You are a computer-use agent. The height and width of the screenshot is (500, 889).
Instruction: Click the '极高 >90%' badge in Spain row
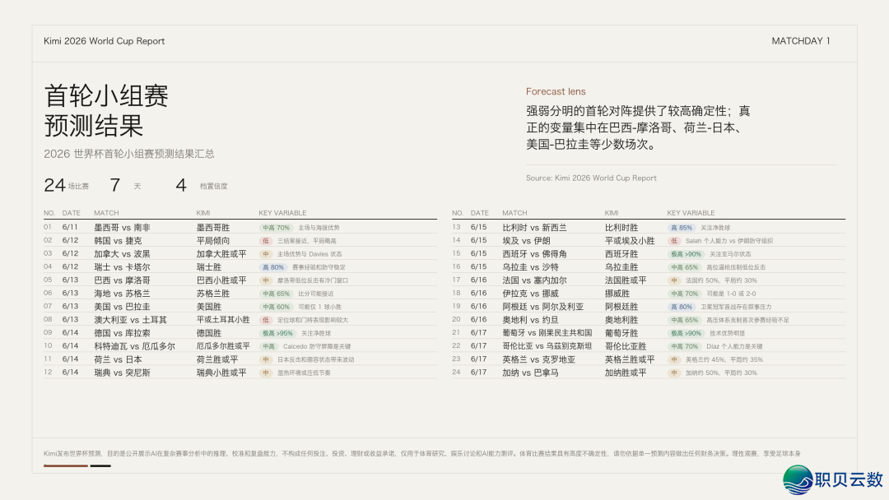[x=686, y=254]
